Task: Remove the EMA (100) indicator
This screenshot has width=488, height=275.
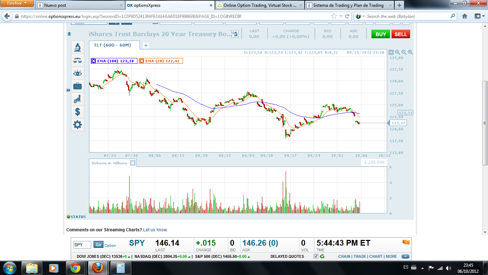Action: [94, 61]
